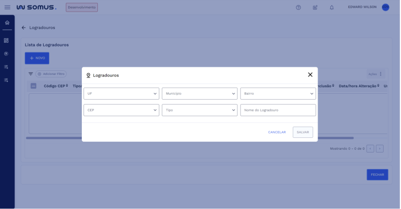401x209 pixels.
Task: Click the Adicionar Filtro chip
Action: coord(51,74)
